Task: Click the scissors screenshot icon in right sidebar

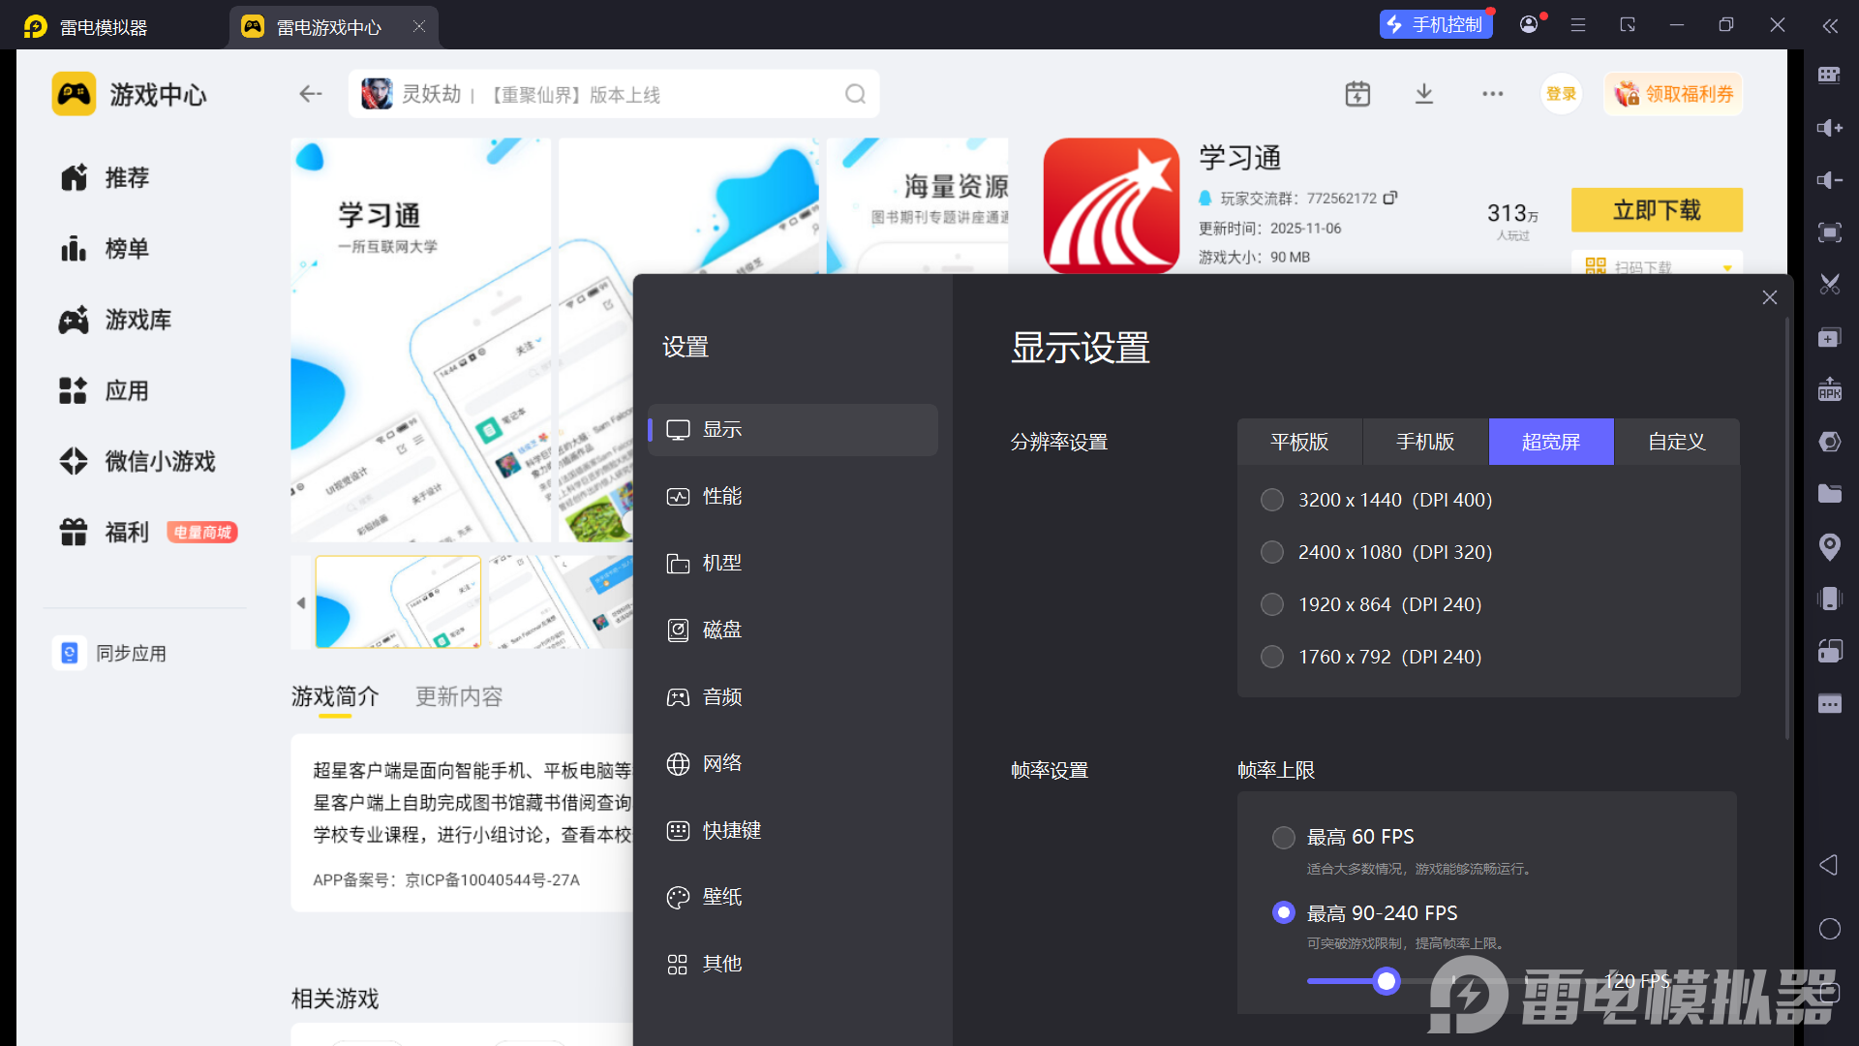Action: [x=1829, y=285]
